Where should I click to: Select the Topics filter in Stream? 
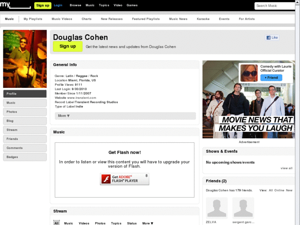coord(116,223)
